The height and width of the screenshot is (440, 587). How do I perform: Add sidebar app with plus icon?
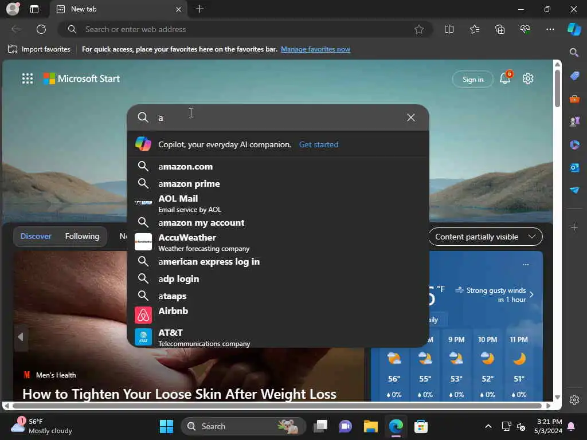pyautogui.click(x=574, y=227)
